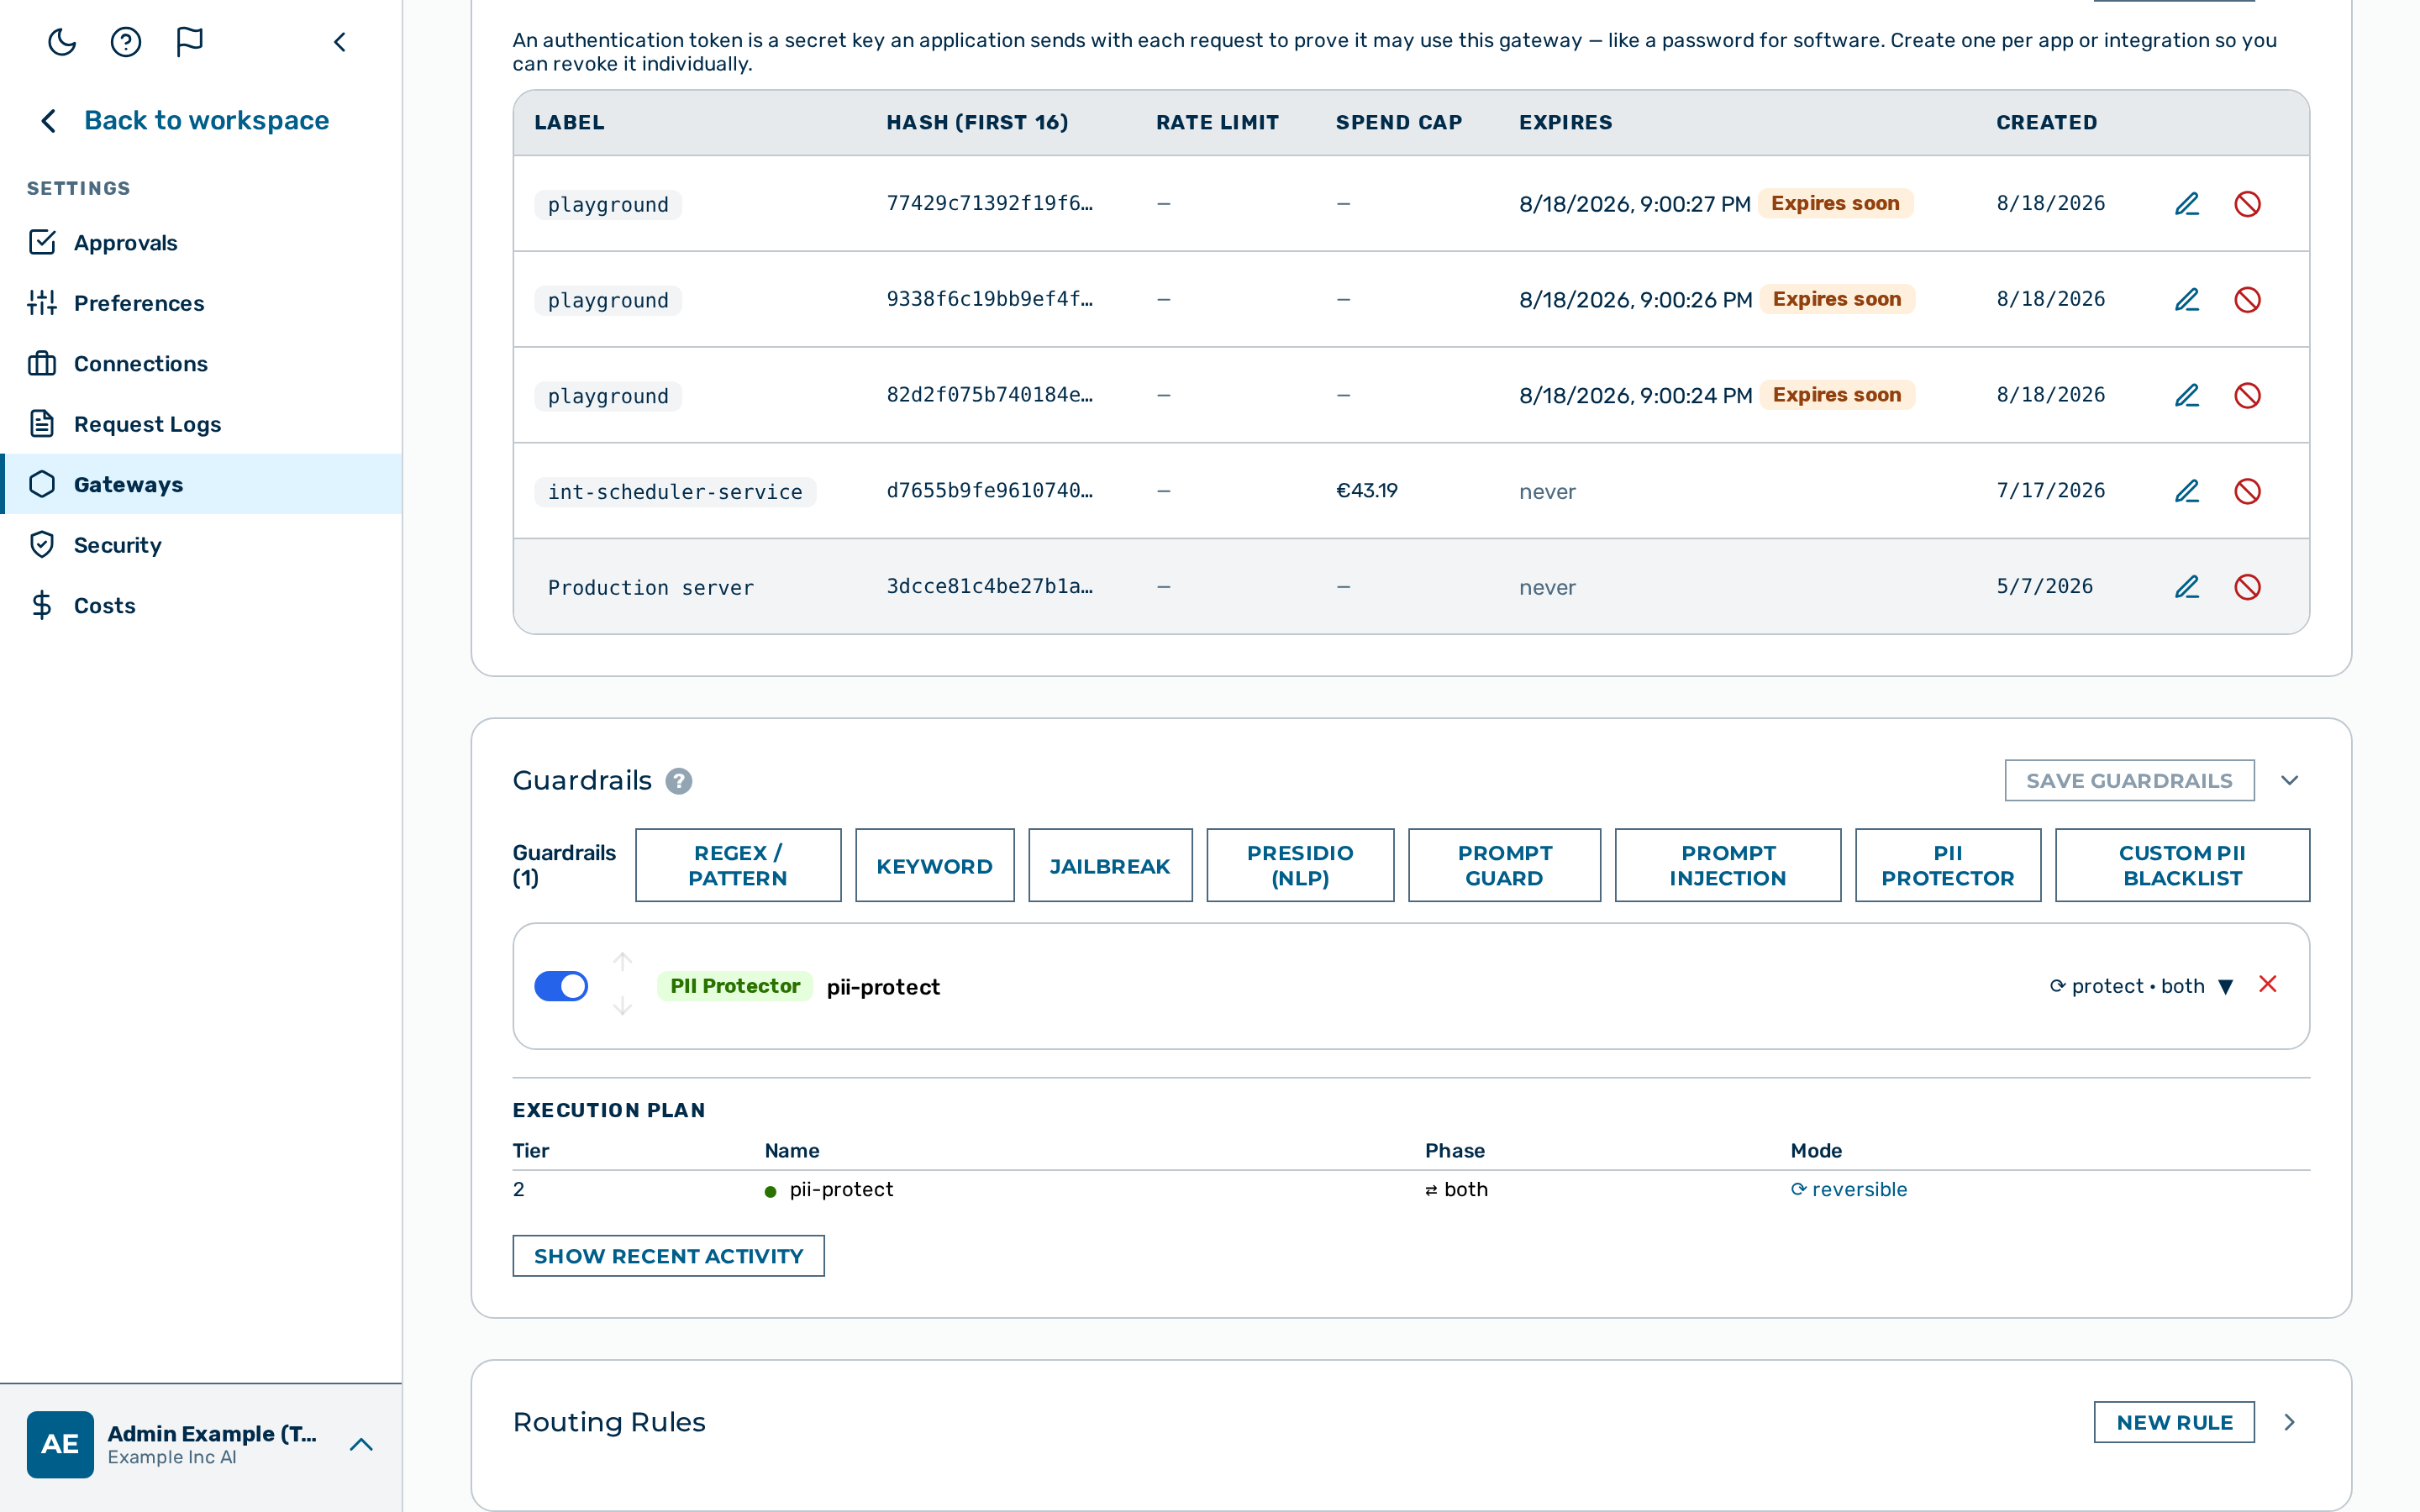Revoke the 77429c71392f19f6 playground token

point(2247,204)
